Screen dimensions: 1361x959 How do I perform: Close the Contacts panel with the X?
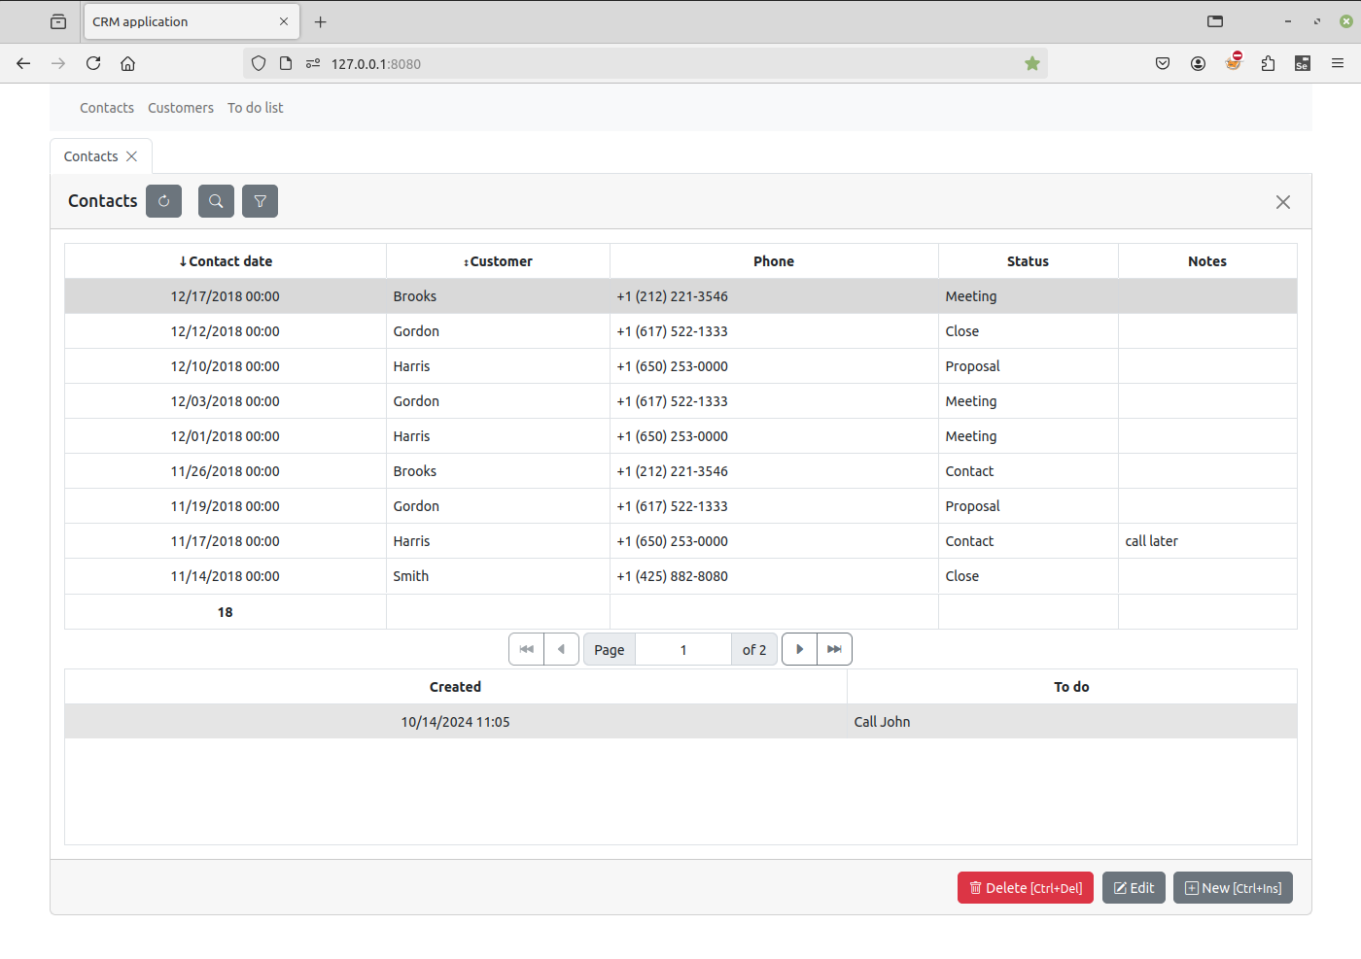1282,202
